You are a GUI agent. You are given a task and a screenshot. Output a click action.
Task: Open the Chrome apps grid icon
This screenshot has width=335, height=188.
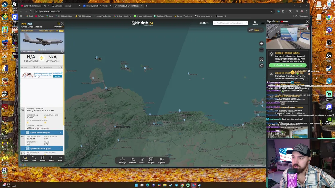pyautogui.click(x=21, y=16)
